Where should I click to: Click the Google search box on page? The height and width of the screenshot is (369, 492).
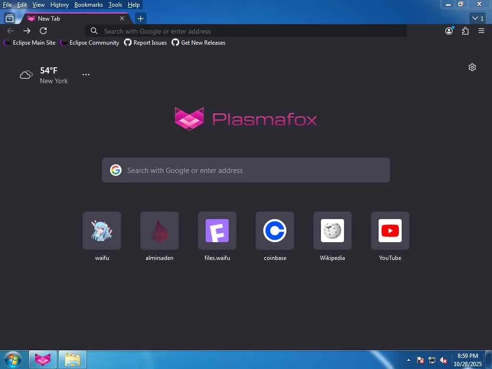coord(246,170)
